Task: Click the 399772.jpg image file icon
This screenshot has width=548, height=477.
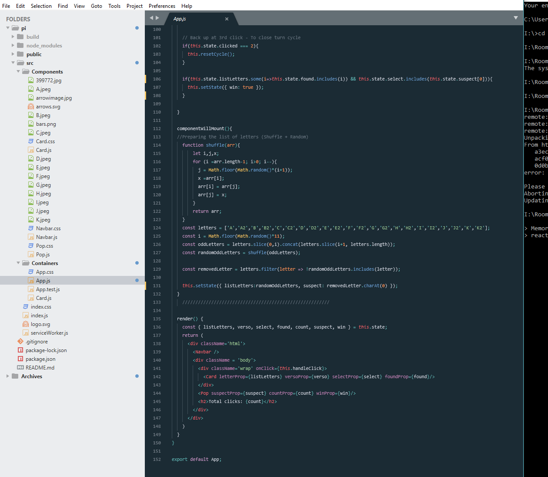Action: click(x=31, y=81)
